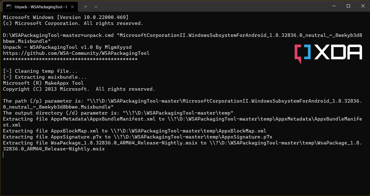Open the new tab dropdown menu
The image size is (370, 196).
(96, 6)
